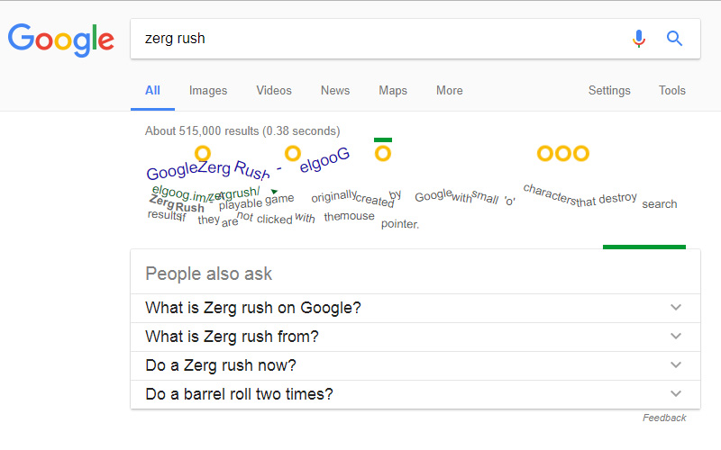Open Settings in the search bar
The width and height of the screenshot is (721, 450).
(x=609, y=91)
